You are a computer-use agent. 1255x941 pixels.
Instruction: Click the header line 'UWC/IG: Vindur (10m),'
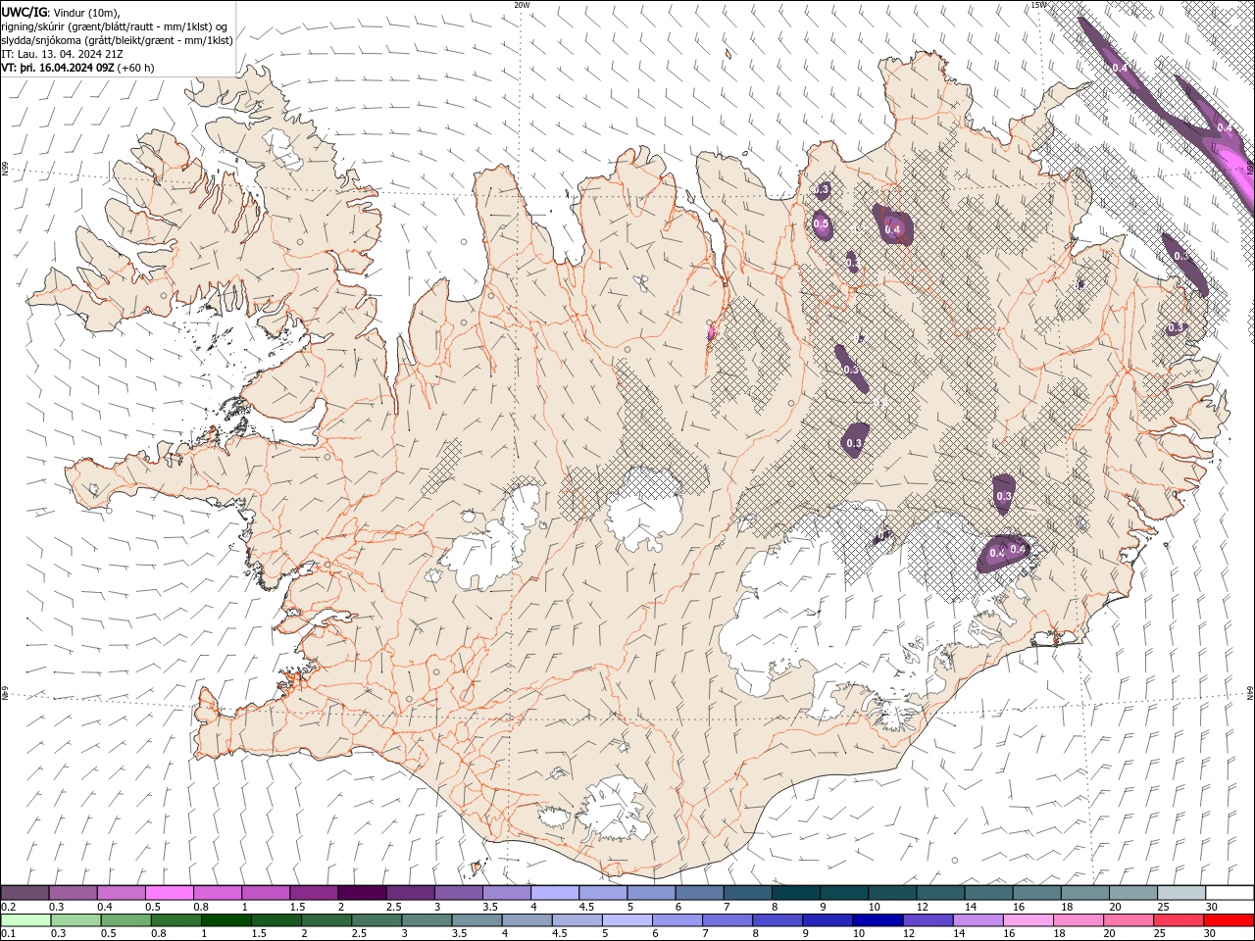pyautogui.click(x=61, y=12)
